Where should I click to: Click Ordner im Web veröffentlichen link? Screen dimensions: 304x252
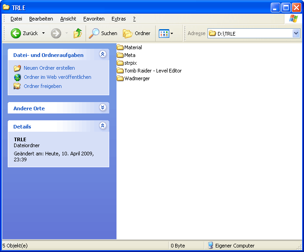[x=57, y=77]
